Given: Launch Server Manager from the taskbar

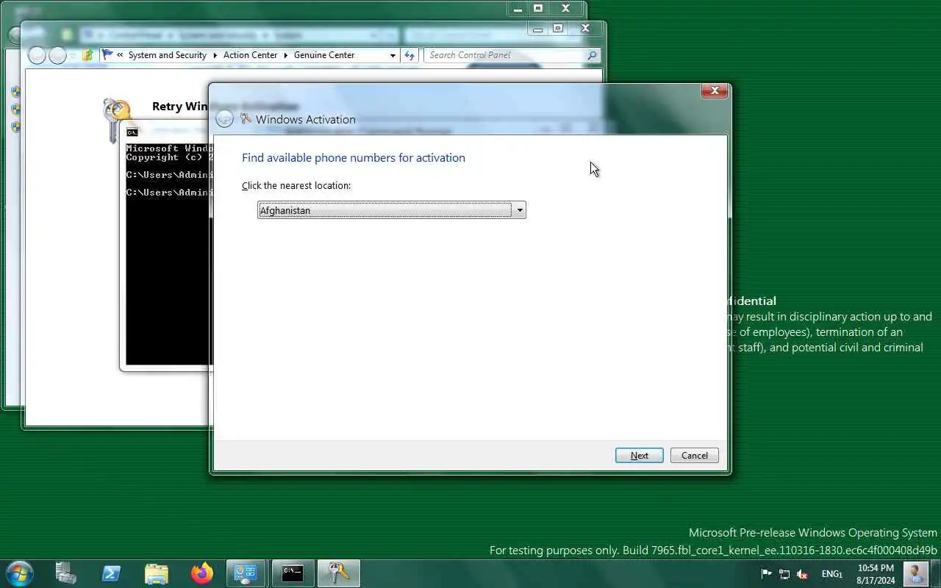Looking at the screenshot, I should click(66, 573).
